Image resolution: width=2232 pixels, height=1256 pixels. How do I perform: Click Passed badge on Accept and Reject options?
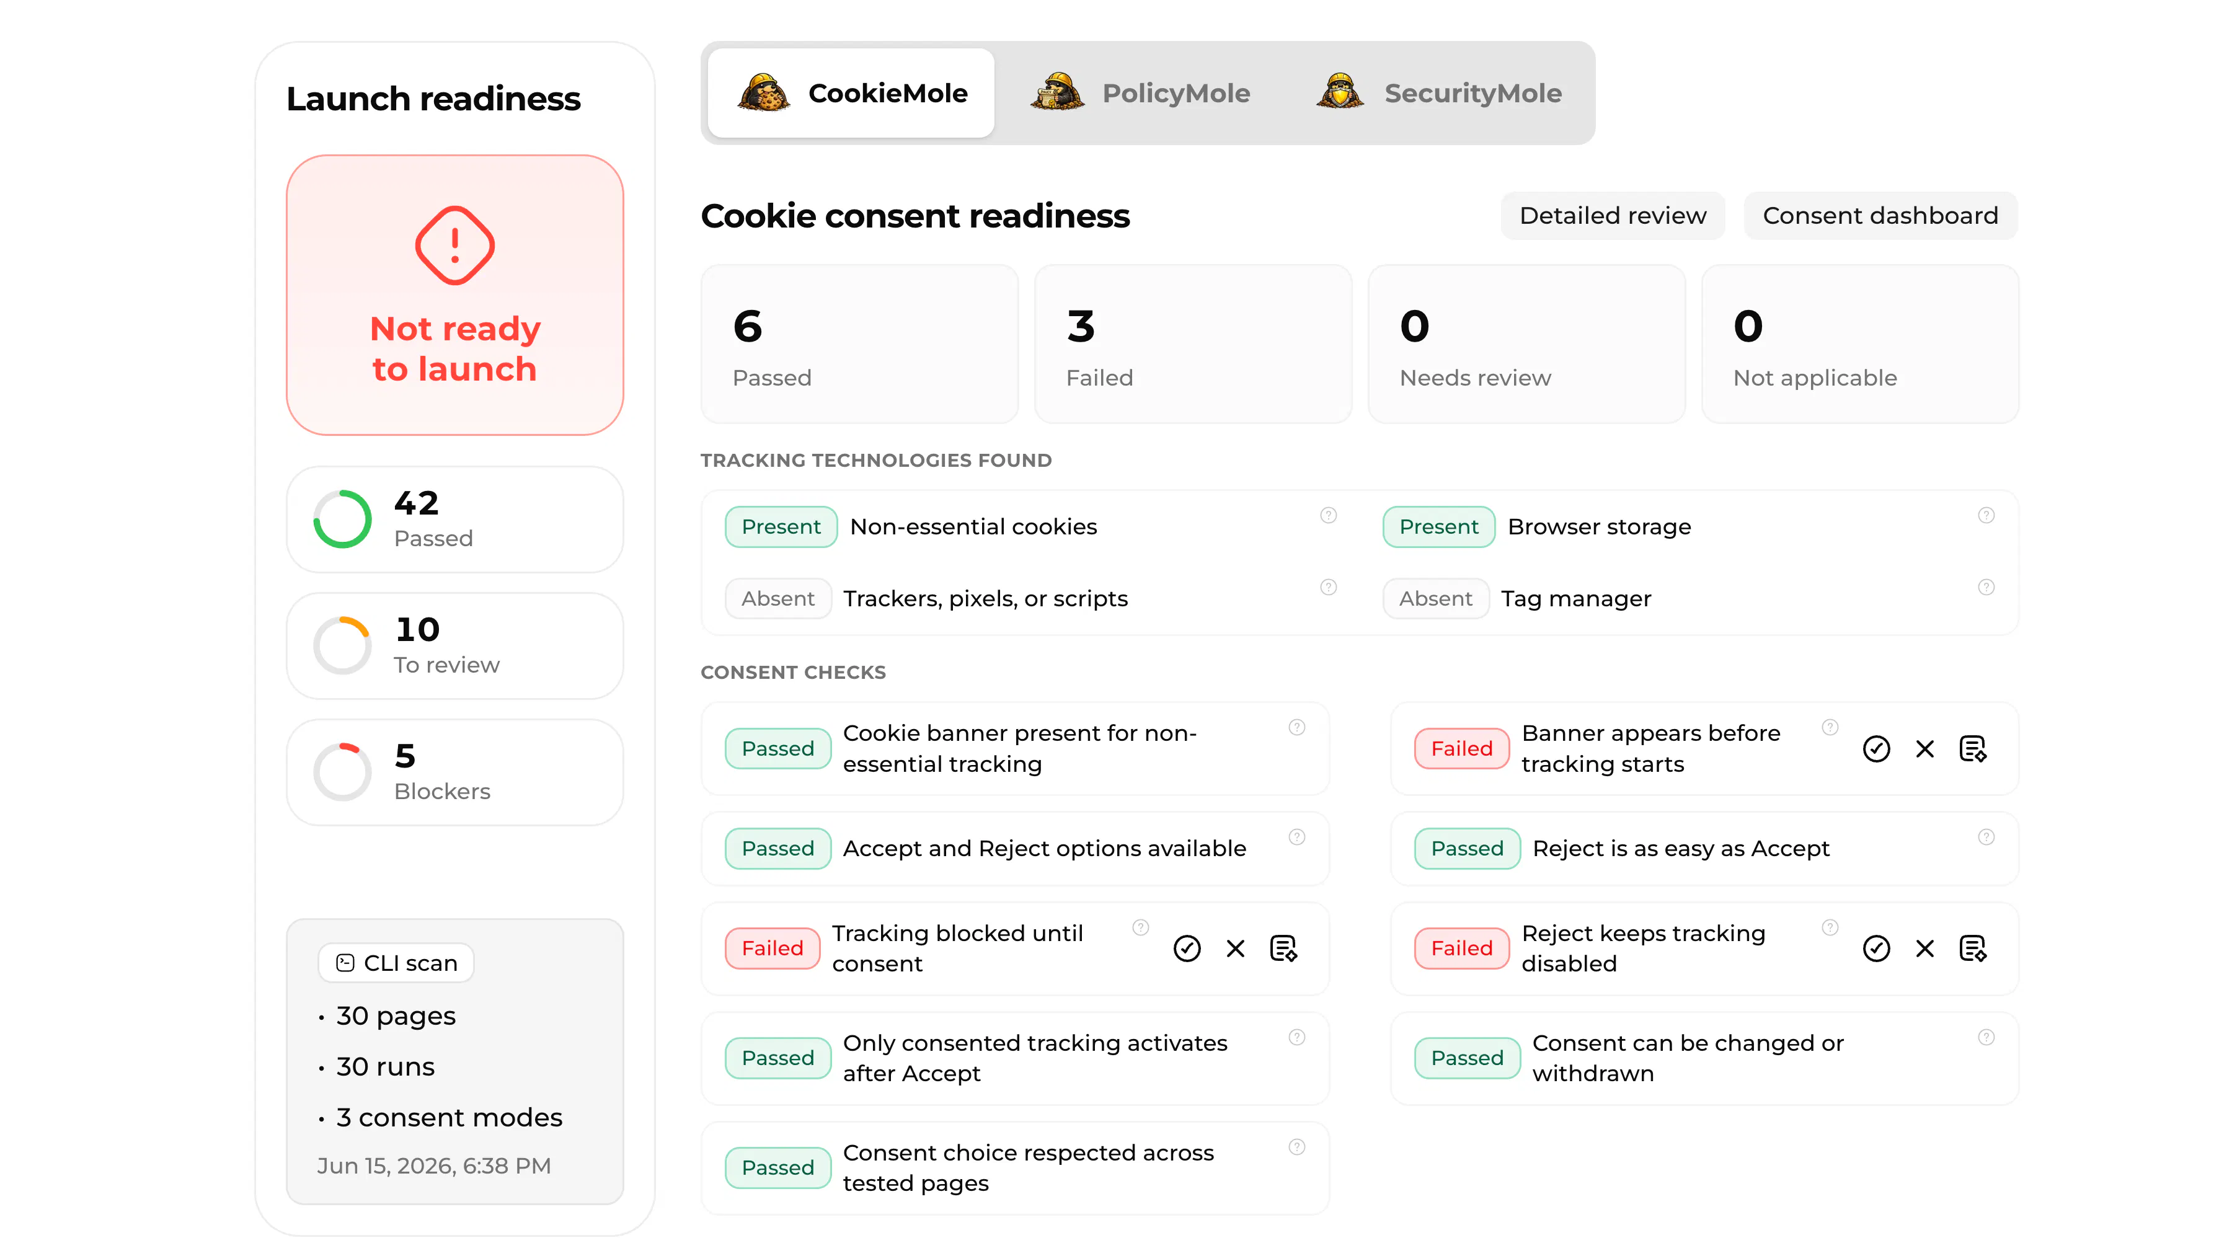coord(778,849)
